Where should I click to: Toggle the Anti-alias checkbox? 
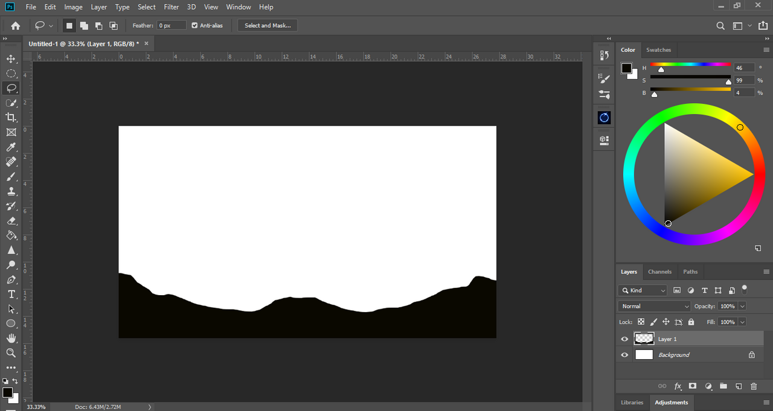click(x=194, y=25)
